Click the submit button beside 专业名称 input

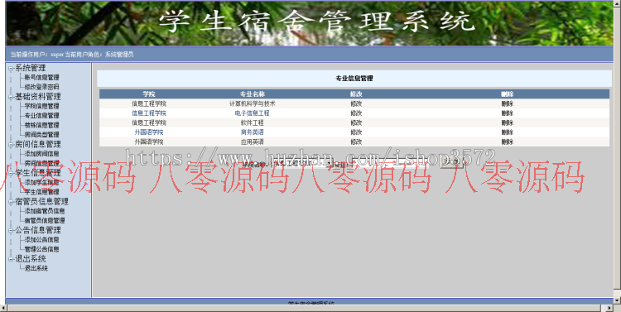tap(451, 163)
